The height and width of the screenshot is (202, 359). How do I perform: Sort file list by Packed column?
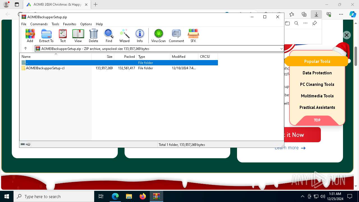coord(125,56)
